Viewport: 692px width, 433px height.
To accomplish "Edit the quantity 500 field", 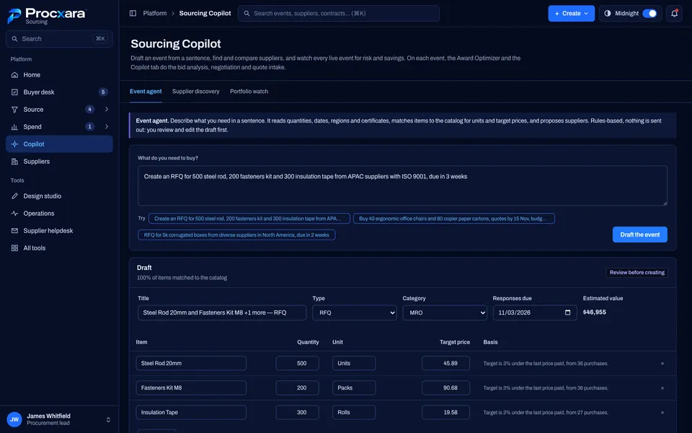I will (298, 363).
